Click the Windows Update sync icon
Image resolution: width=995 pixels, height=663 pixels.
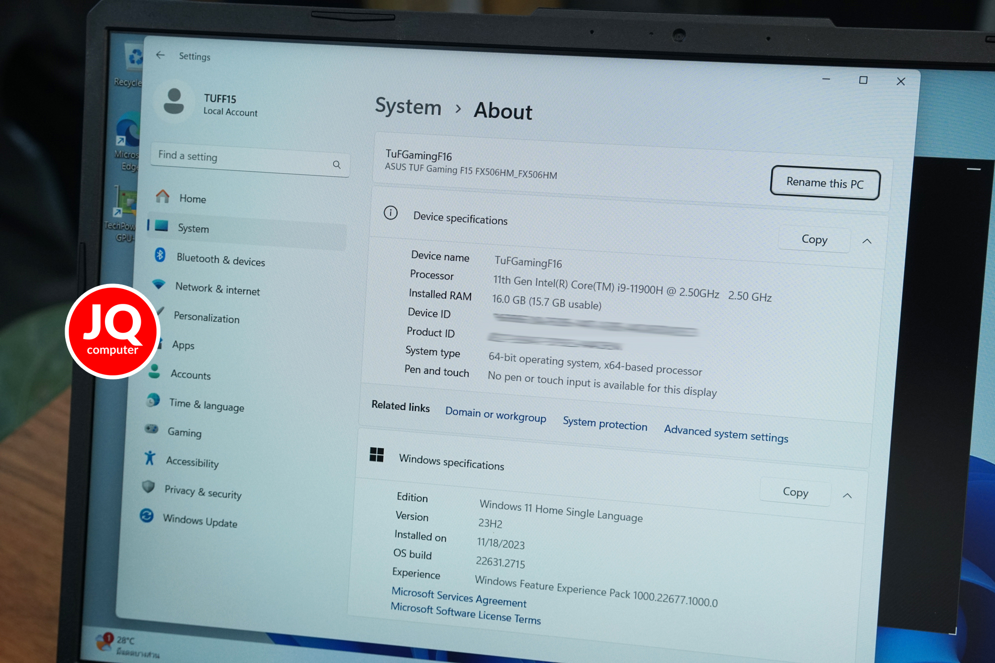146,515
